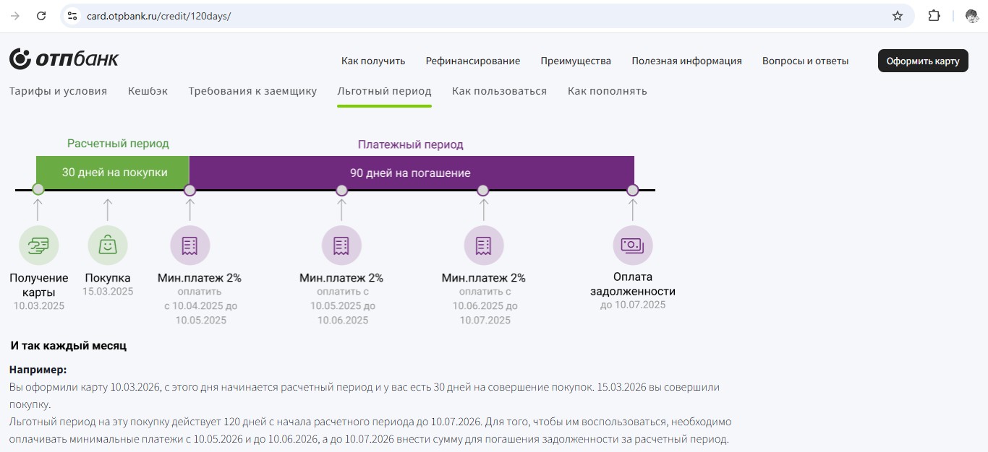The image size is (988, 452).
Task: Open the Тарифы и условия tab
Action: pos(58,91)
